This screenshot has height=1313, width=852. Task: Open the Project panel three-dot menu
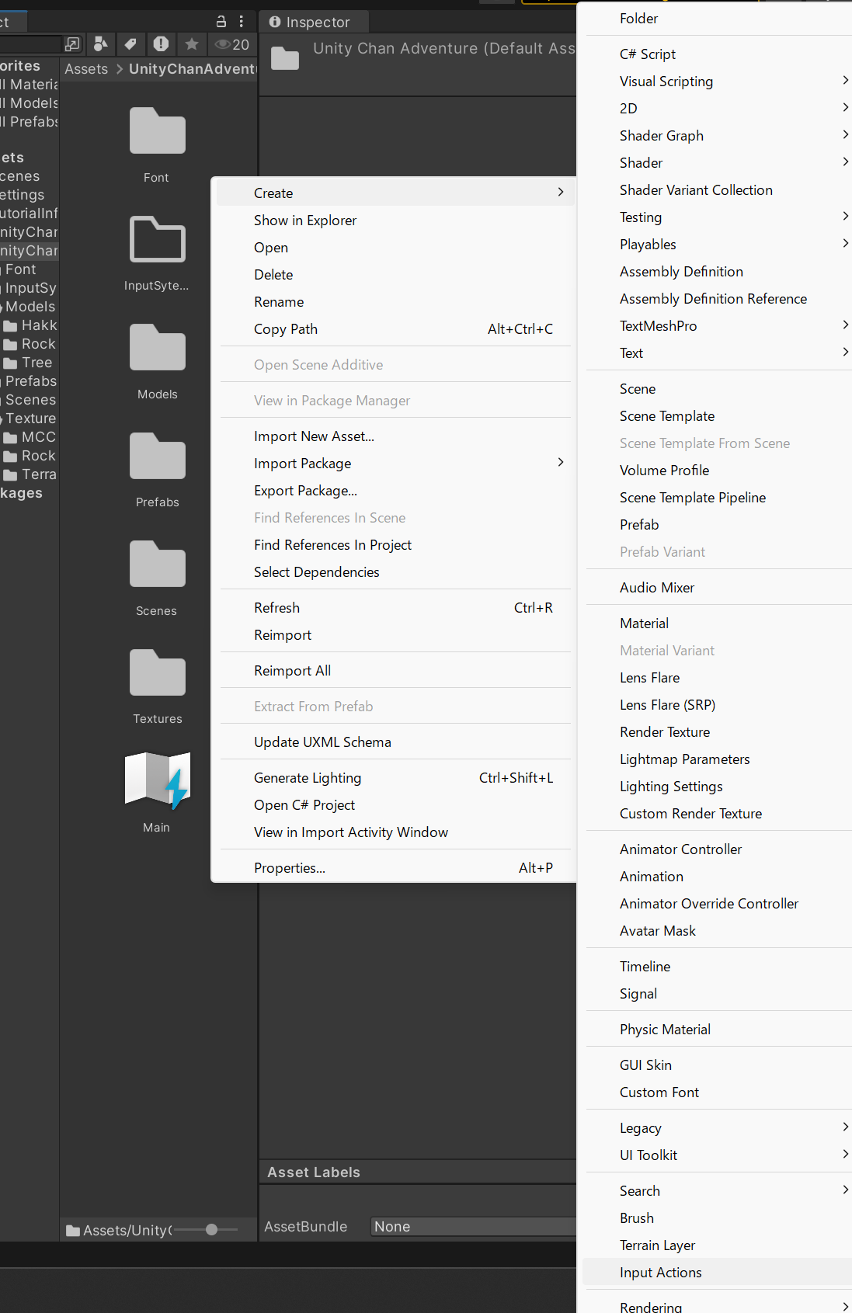242,21
